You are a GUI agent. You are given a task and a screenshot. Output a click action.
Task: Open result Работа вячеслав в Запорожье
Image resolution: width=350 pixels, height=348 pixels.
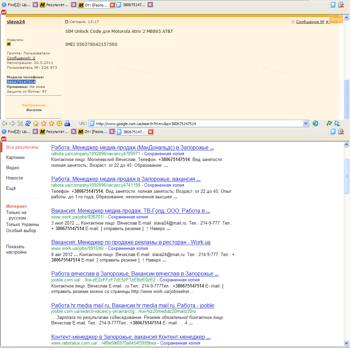135,274
